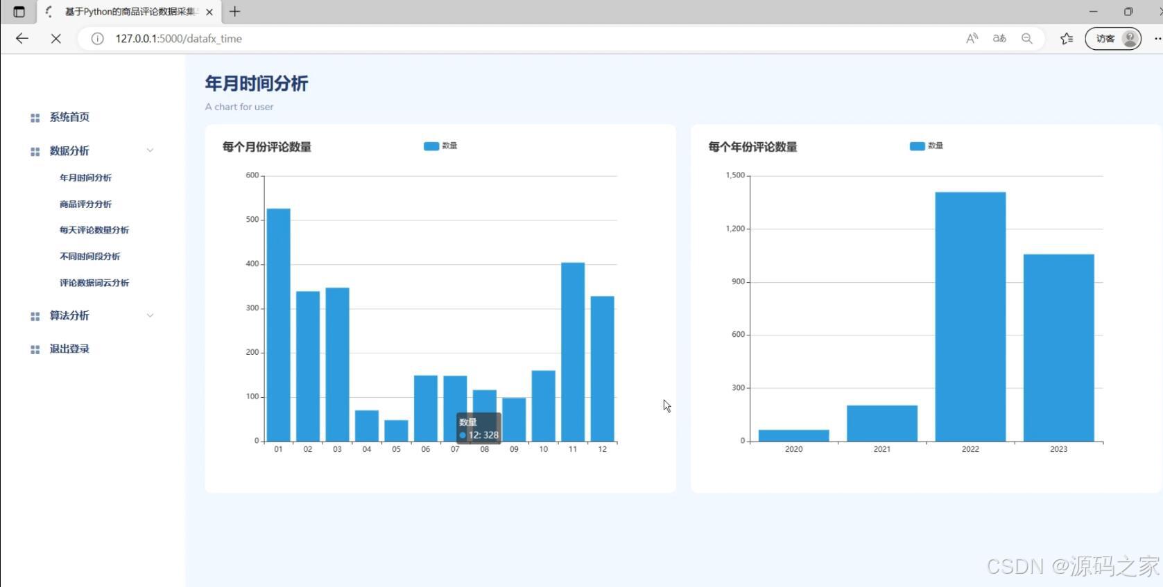Open browser settings and more menu
This screenshot has height=587, width=1163.
1157,39
